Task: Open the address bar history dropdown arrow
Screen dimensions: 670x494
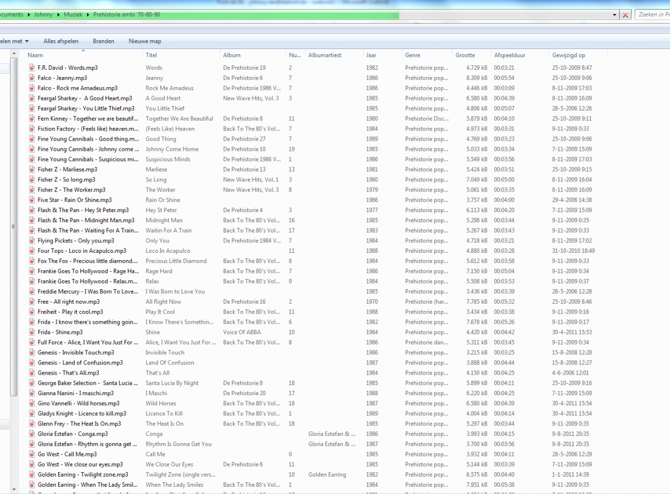Action: coord(615,15)
